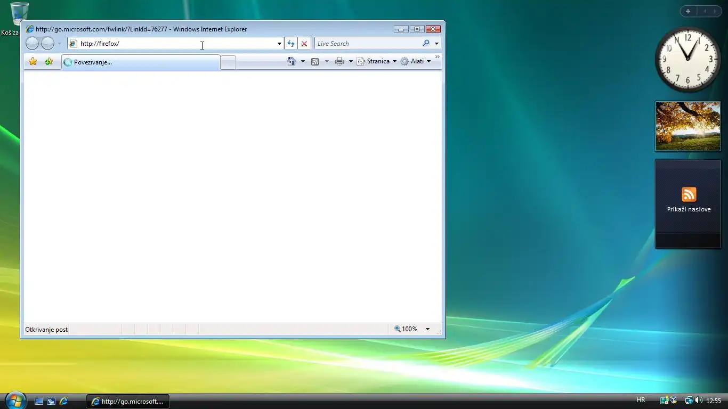
Task: Expand the address bar history dropdown
Action: click(279, 44)
